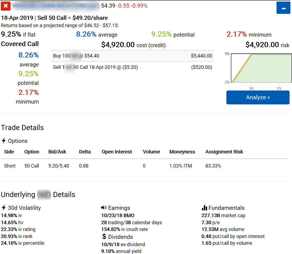
Task: Select the Sell 50 Call 18-Apr-2019 row
Action: coord(133,67)
